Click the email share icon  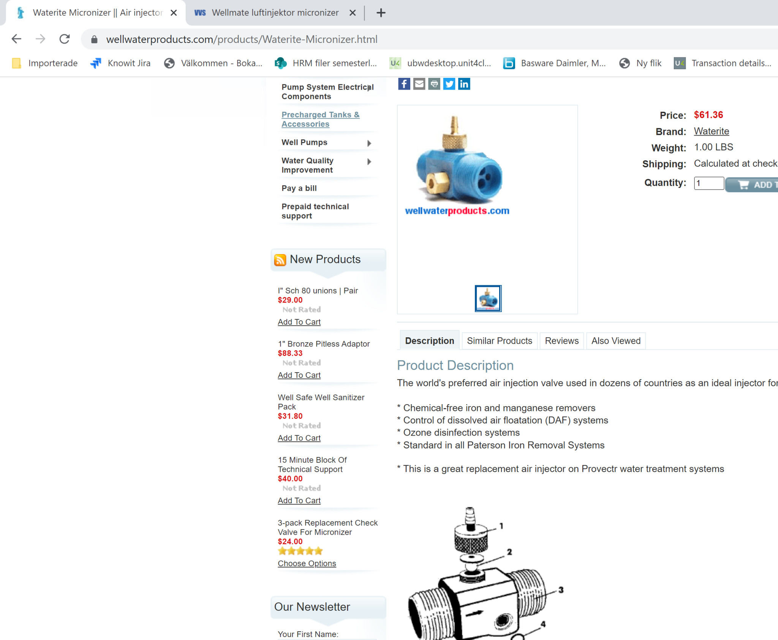[x=419, y=84]
